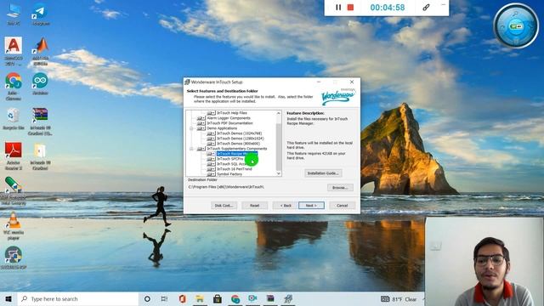
Task: Click Browse to change destination folder
Action: (340, 188)
